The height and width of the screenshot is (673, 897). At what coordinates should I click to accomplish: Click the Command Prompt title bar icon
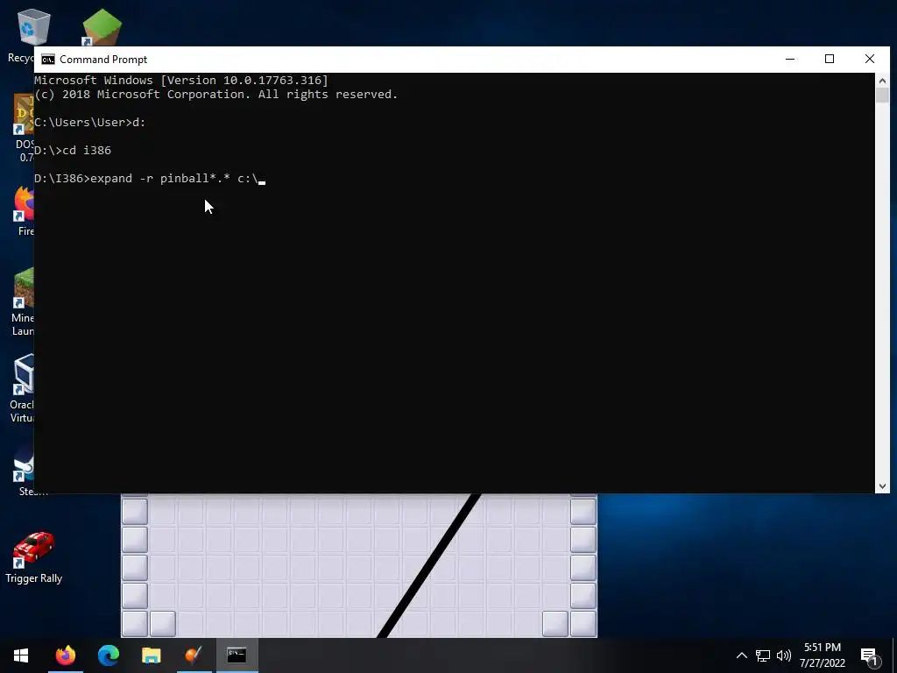(x=48, y=60)
